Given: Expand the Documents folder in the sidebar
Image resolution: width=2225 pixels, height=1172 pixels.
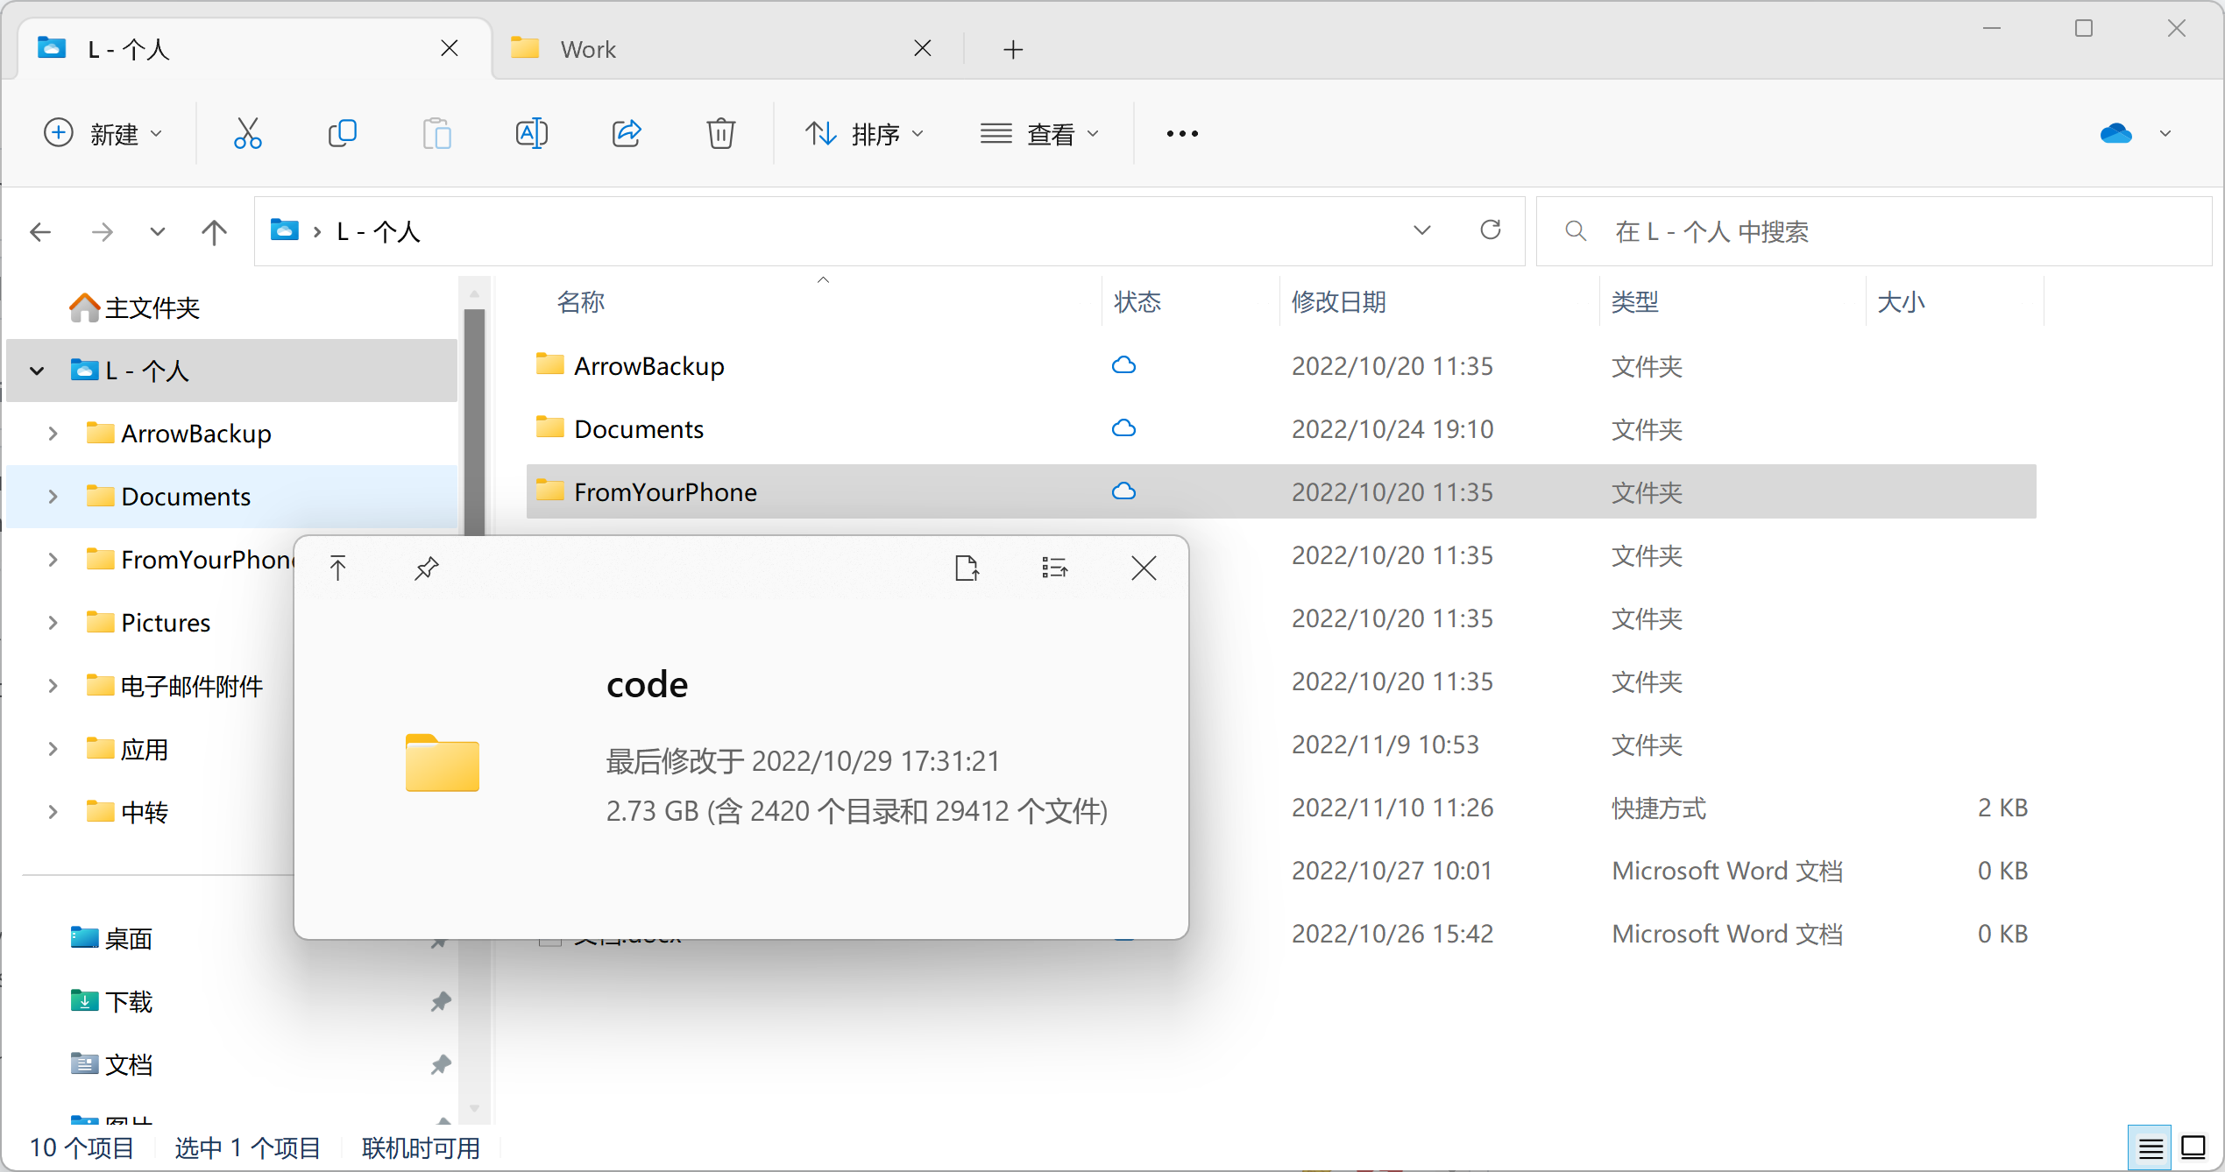Looking at the screenshot, I should click(52, 496).
